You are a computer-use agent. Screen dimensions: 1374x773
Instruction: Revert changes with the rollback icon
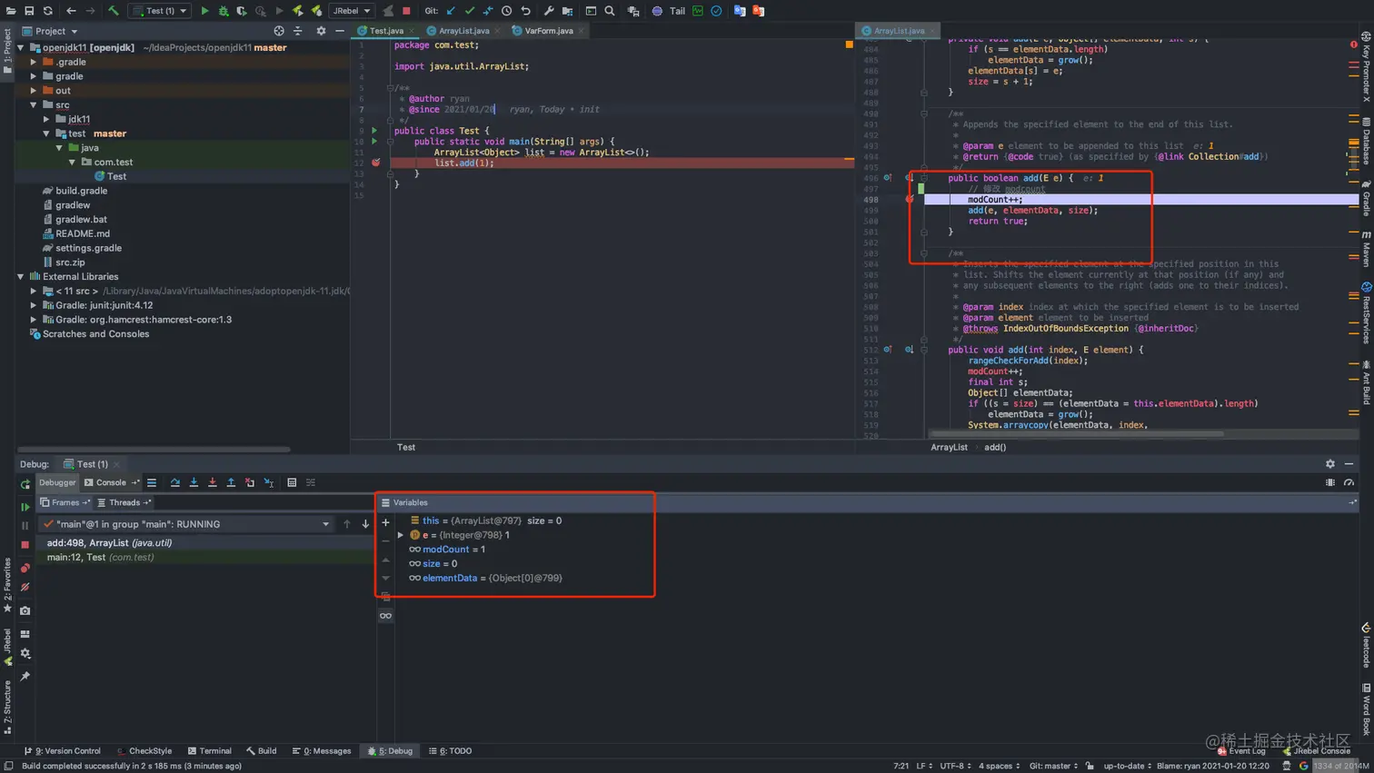click(525, 11)
